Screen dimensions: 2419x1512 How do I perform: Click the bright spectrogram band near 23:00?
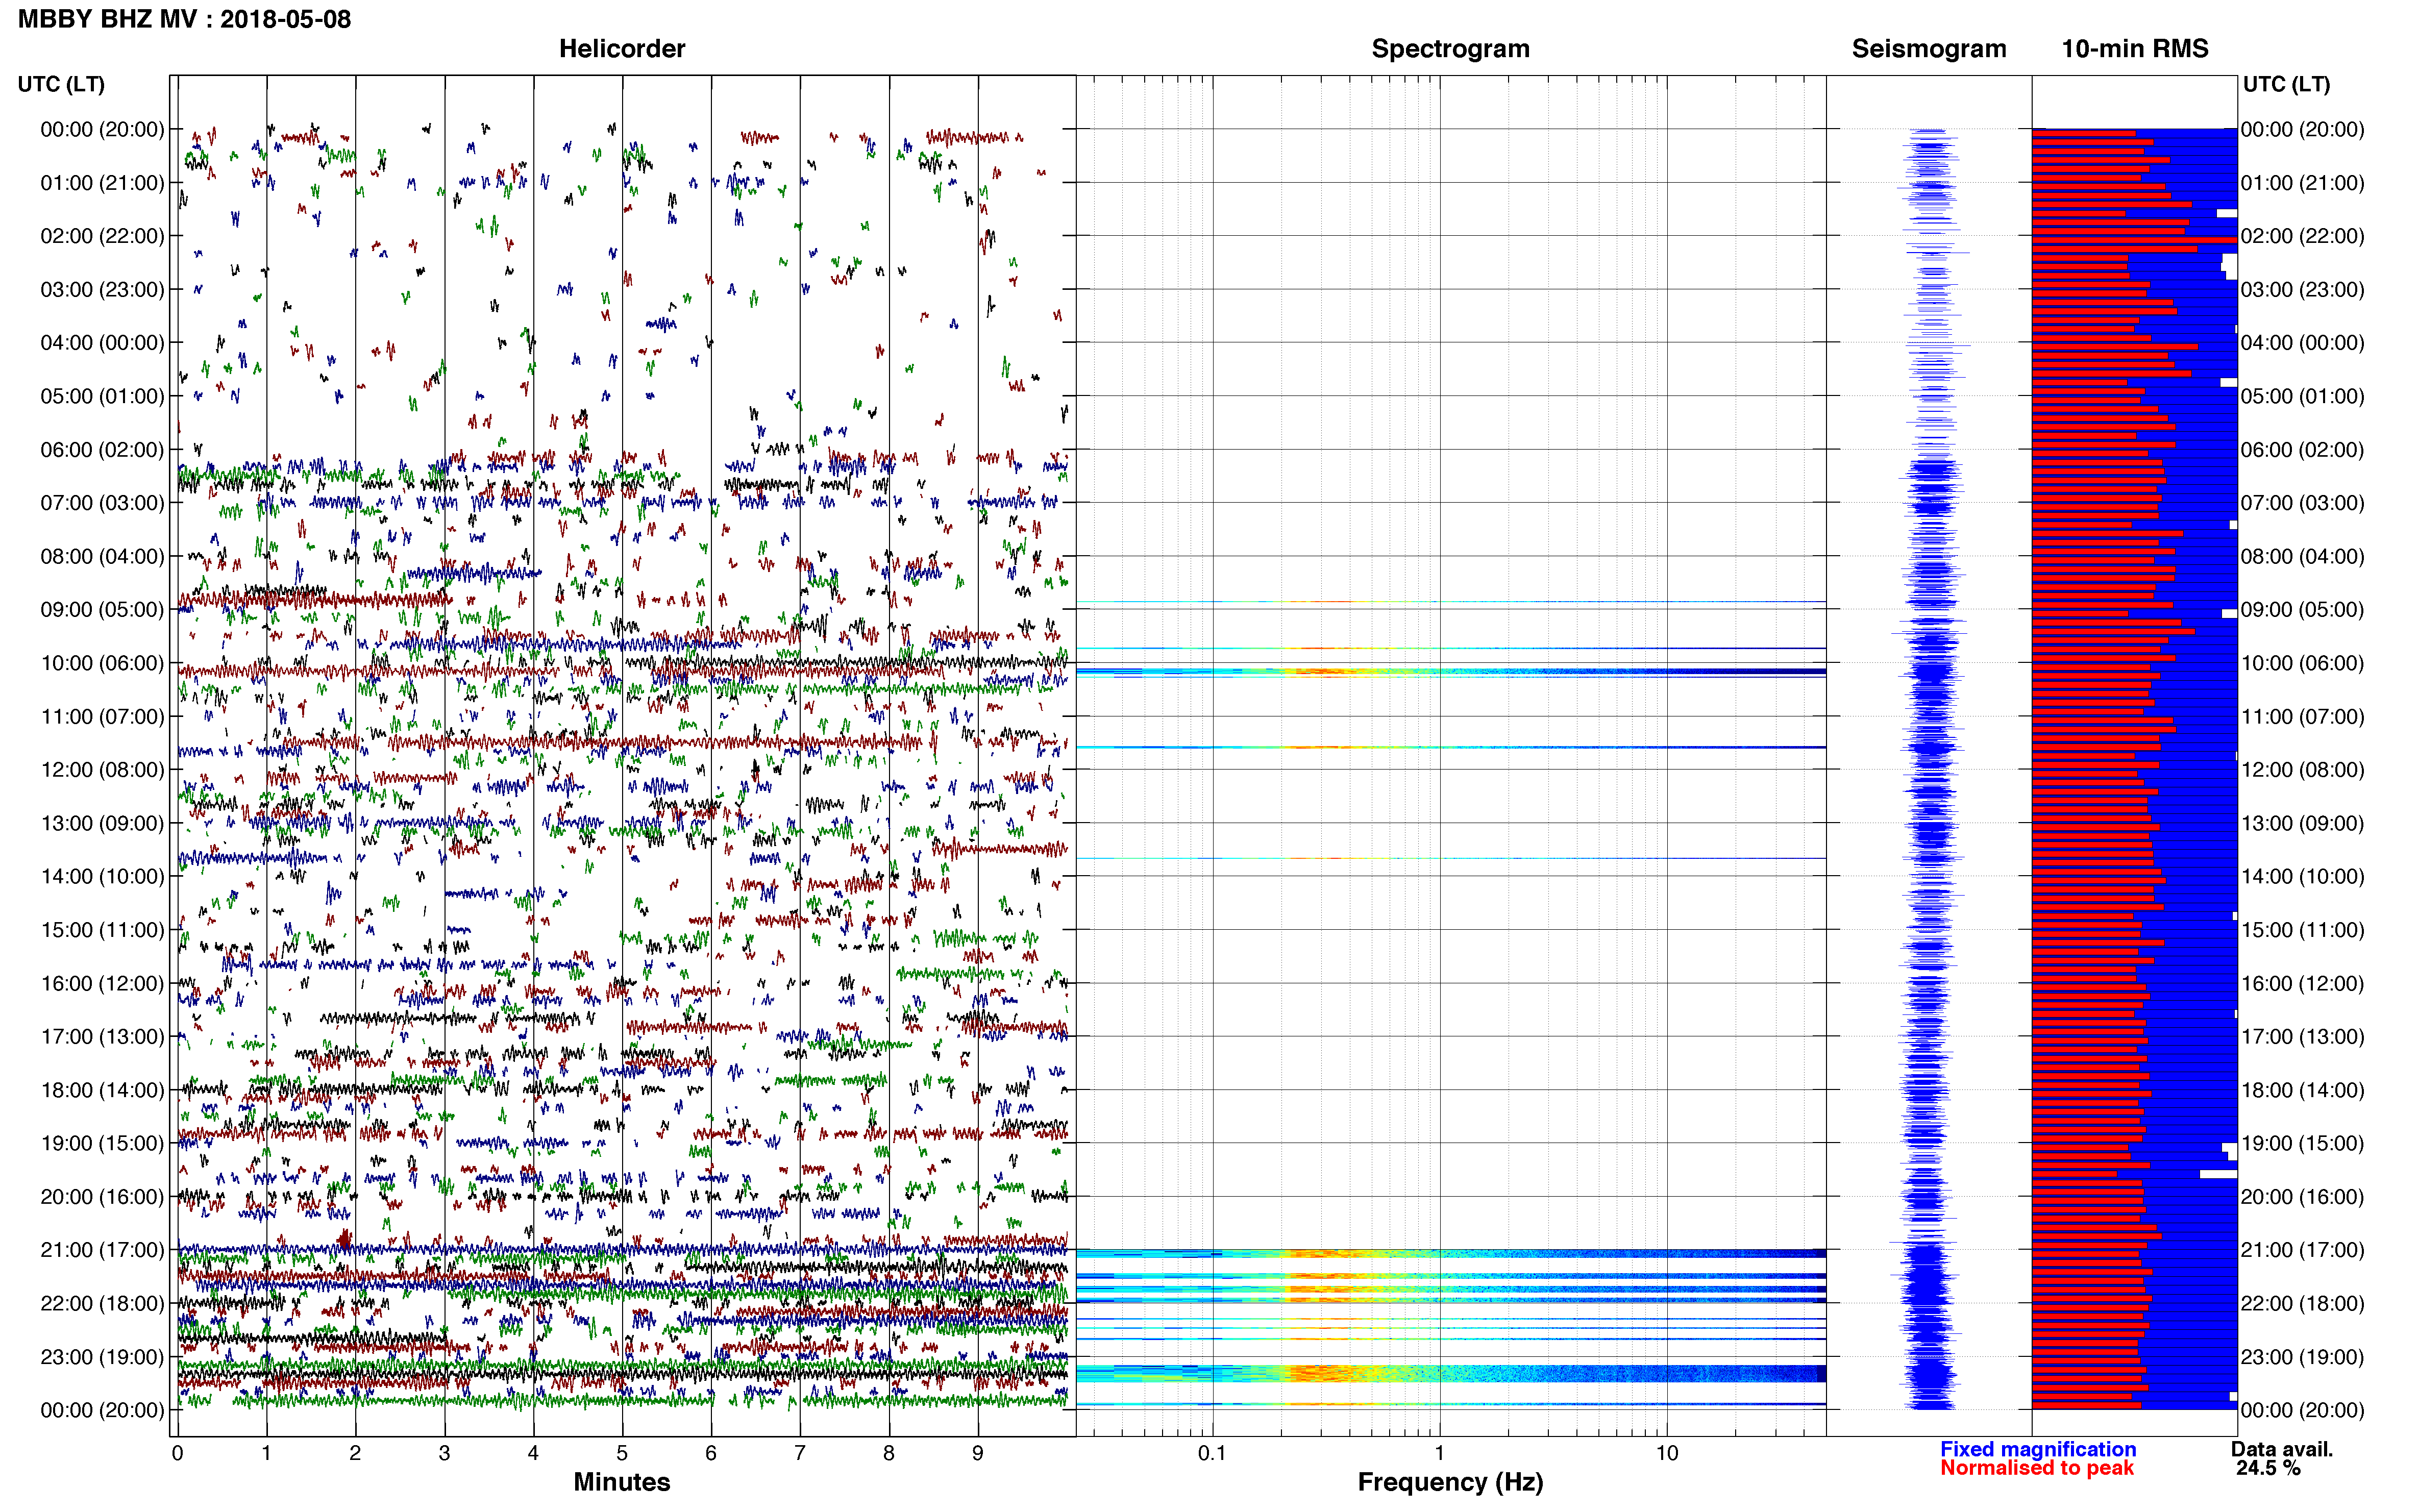[1450, 1374]
